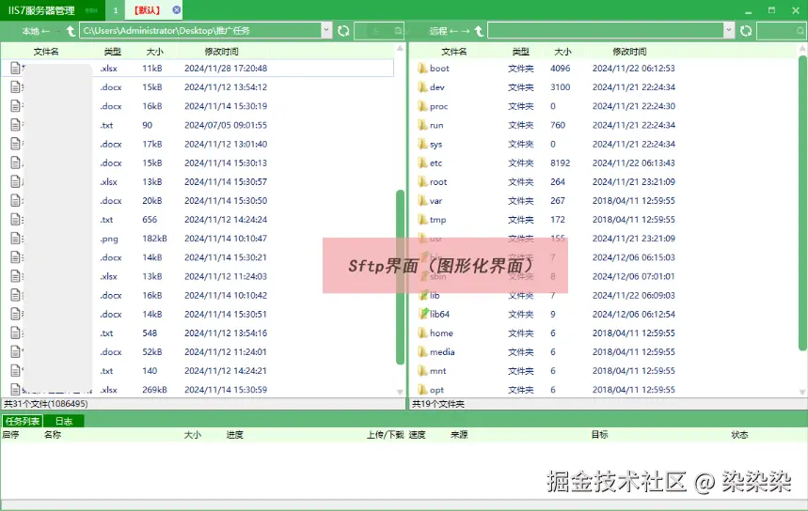Select the tmp folder icon
The width and height of the screenshot is (808, 511).
tap(422, 220)
